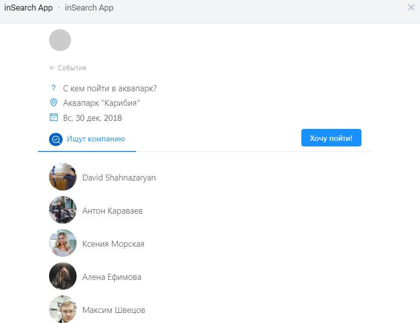The width and height of the screenshot is (420, 323).
Task: Open the Ищут компанию tab
Action: point(87,139)
